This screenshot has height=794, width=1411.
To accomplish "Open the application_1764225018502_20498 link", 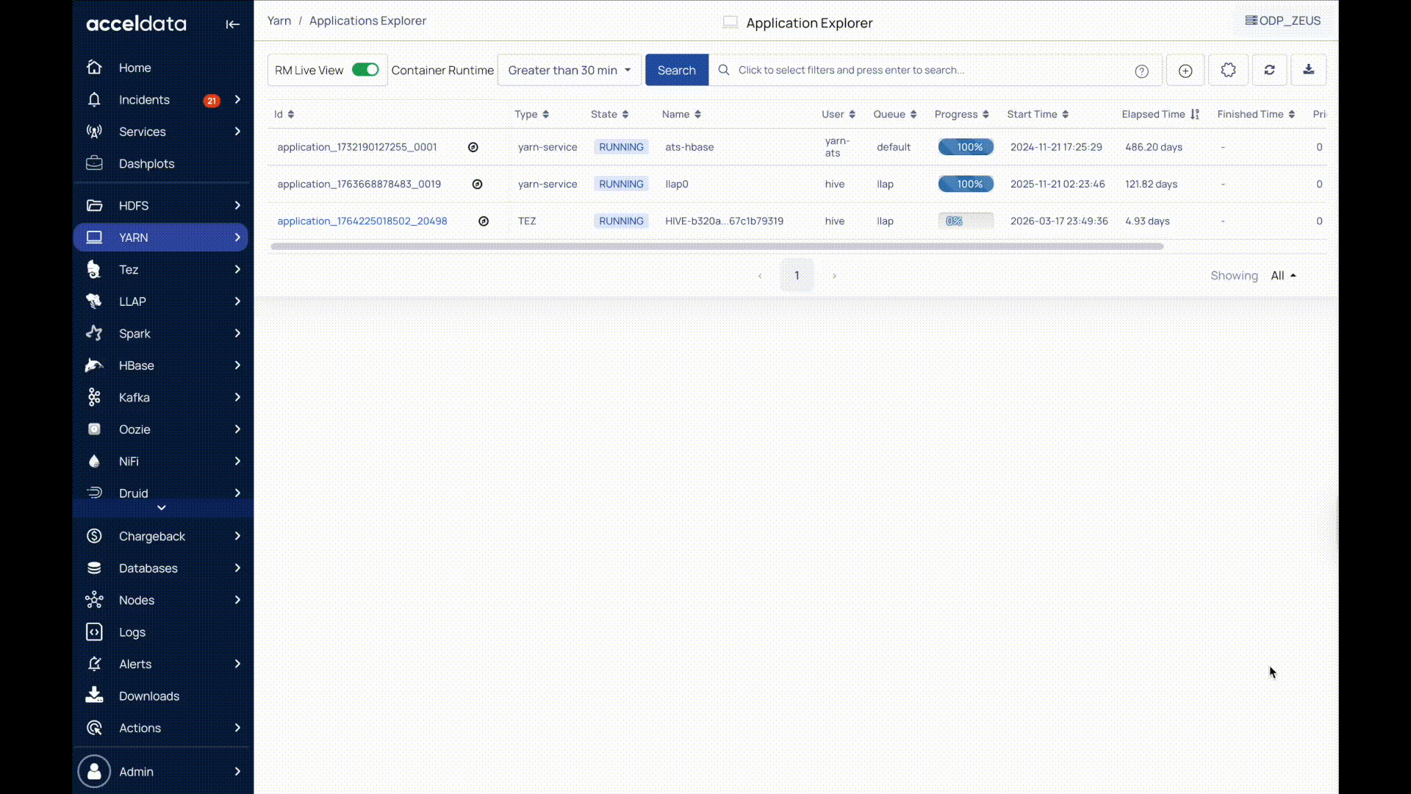I will (362, 221).
